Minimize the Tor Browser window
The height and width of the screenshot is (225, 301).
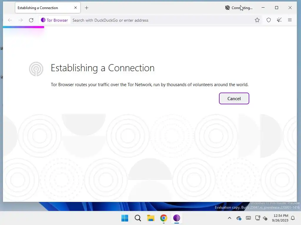[263, 8]
